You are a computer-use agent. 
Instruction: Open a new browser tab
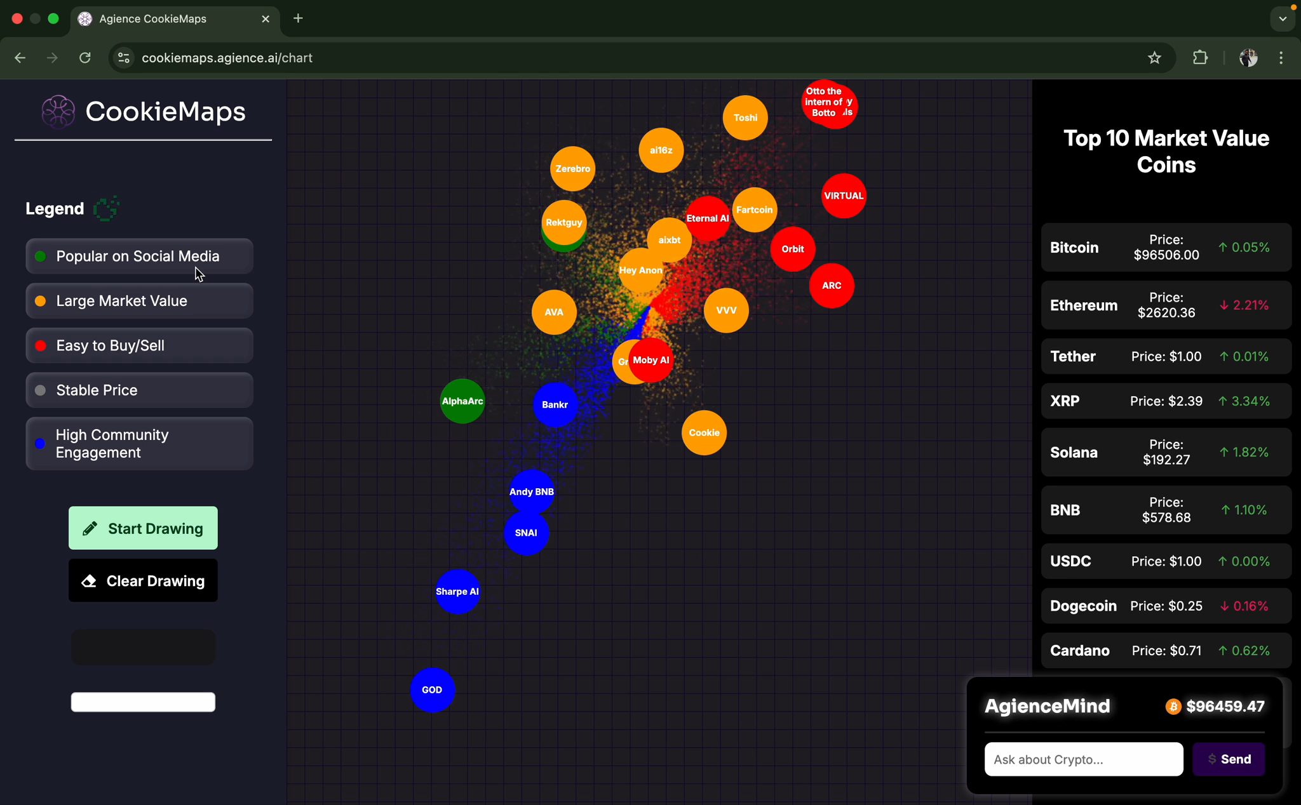(x=298, y=18)
